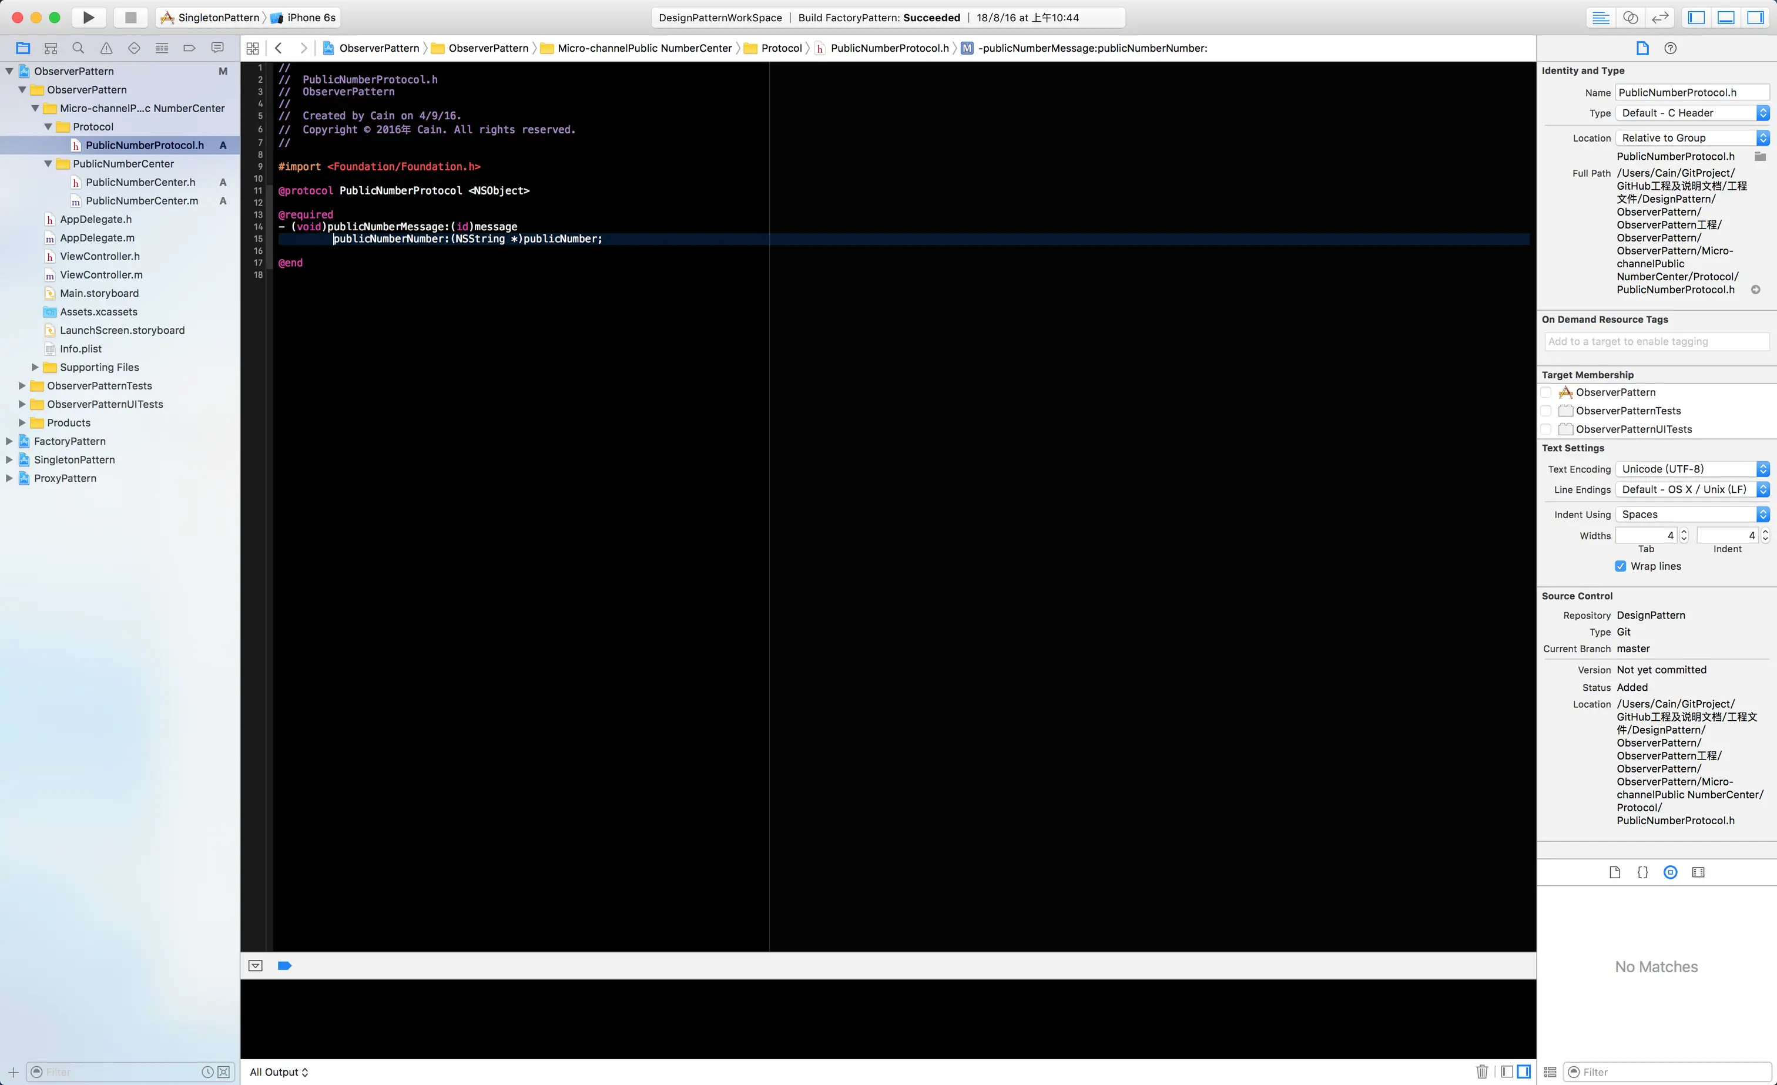Increment the Tab width stepper
The image size is (1777, 1085).
[1684, 531]
